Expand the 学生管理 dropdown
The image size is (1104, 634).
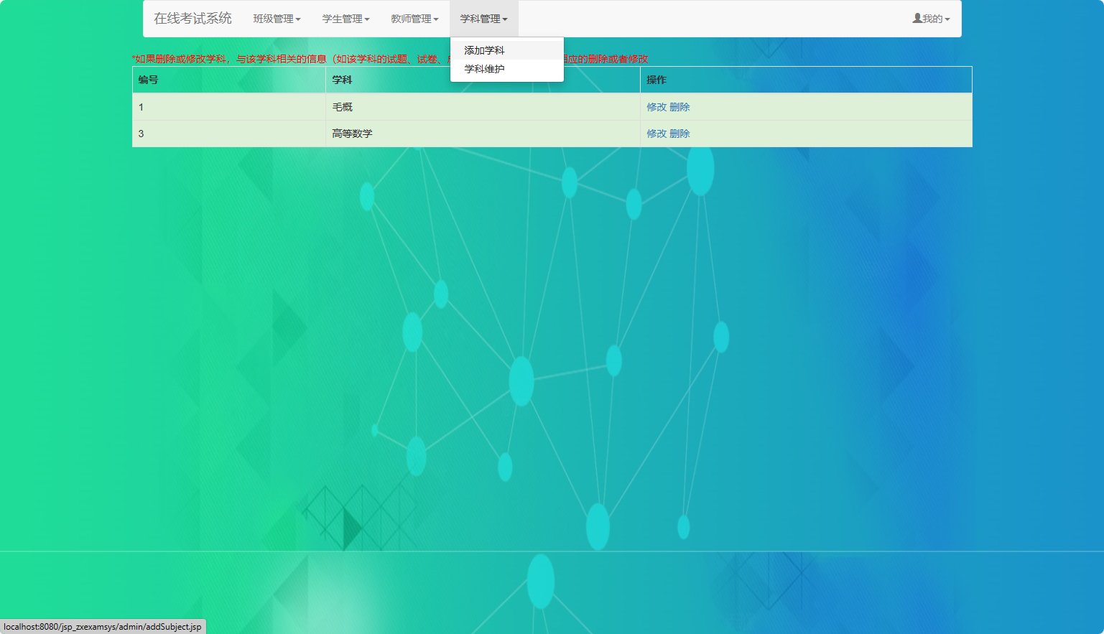(x=345, y=19)
